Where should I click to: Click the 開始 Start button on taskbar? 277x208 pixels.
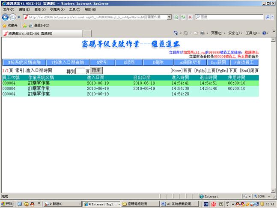(7, 204)
